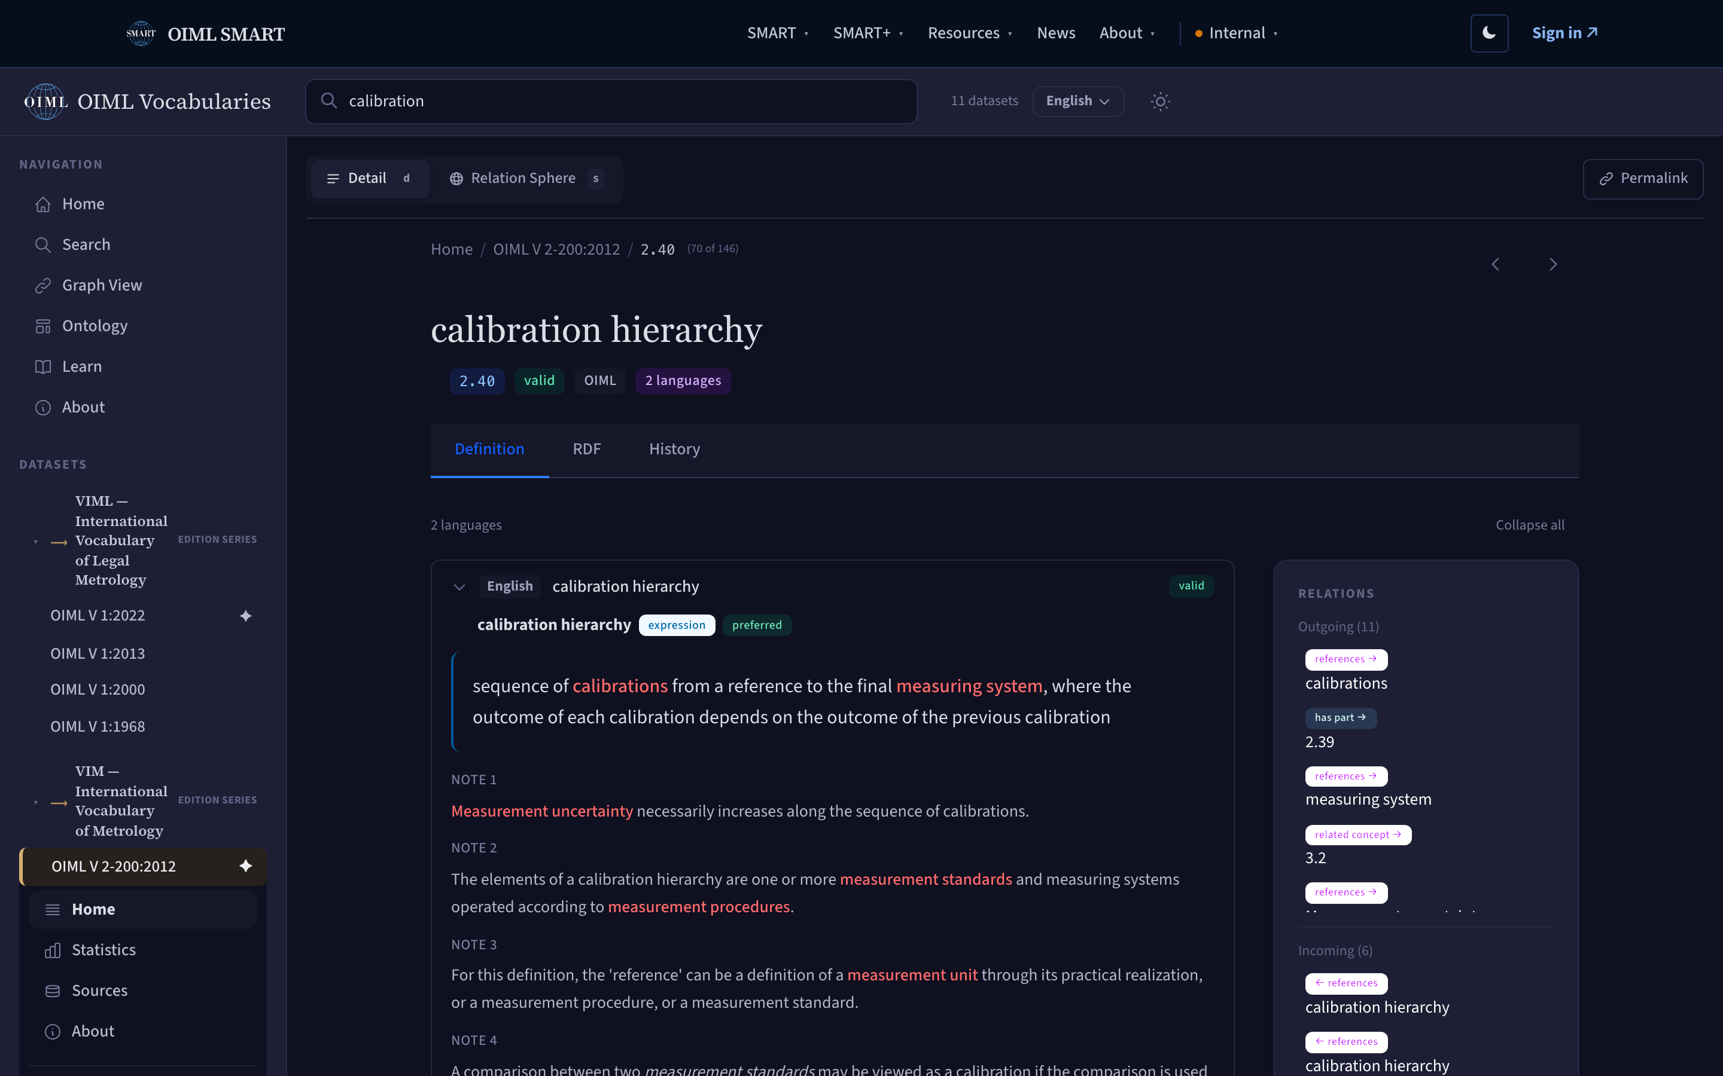The image size is (1723, 1076).
Task: Open the SMART menu
Action: [x=778, y=33]
